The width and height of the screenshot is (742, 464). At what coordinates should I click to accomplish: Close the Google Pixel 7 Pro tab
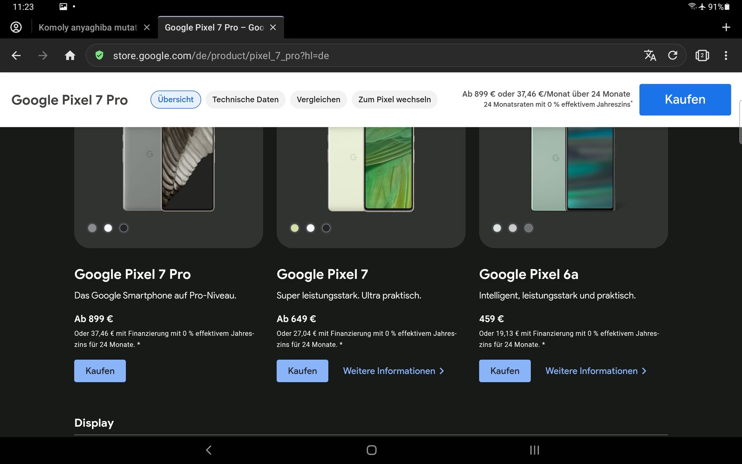(273, 28)
